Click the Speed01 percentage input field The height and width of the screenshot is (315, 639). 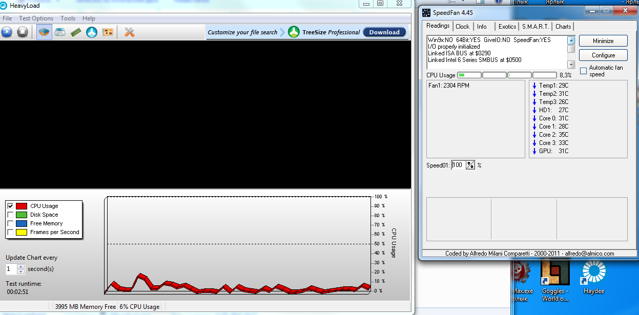458,165
